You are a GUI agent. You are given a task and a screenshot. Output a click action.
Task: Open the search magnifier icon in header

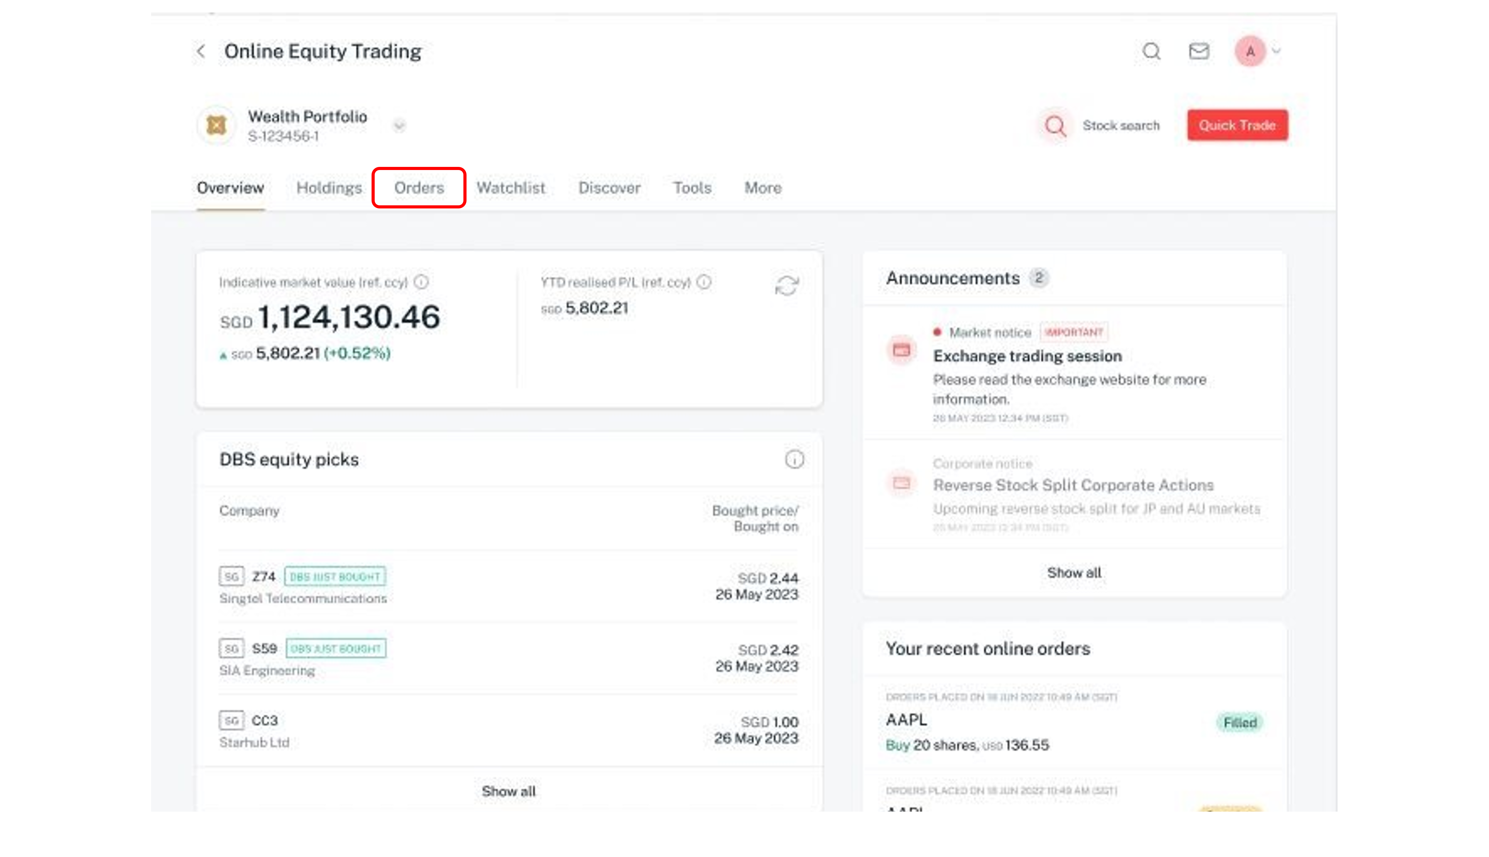pyautogui.click(x=1151, y=51)
